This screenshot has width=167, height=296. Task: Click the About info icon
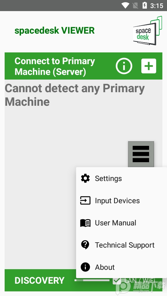(x=85, y=267)
